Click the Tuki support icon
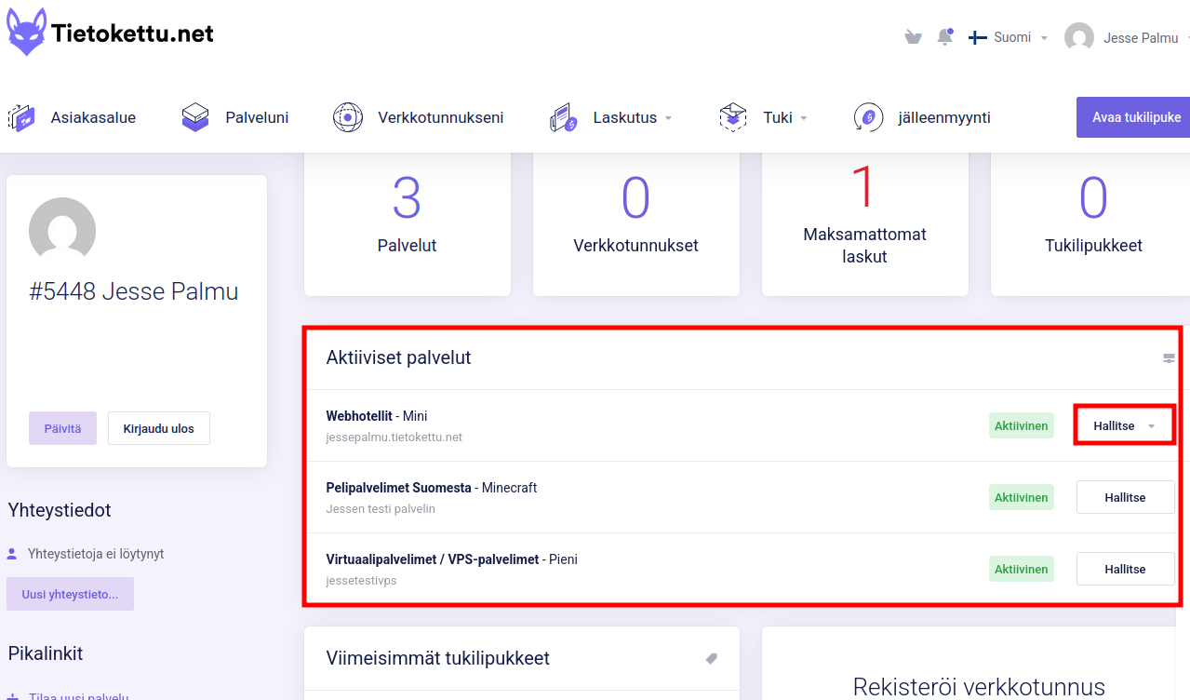The image size is (1190, 700). coord(733,118)
